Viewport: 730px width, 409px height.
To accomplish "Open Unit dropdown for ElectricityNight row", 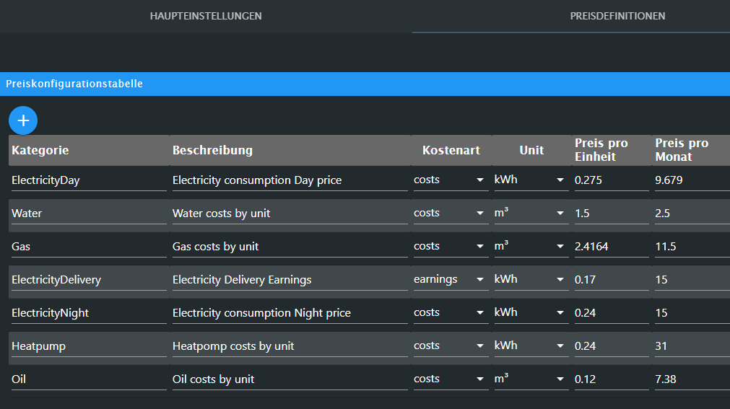I will 531,312.
